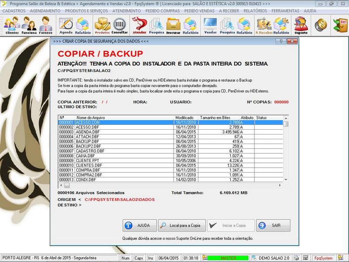Image resolution: width=349 pixels, height=262 pixels.
Task: Open the Atender toolbar icon
Action: click(x=139, y=25)
